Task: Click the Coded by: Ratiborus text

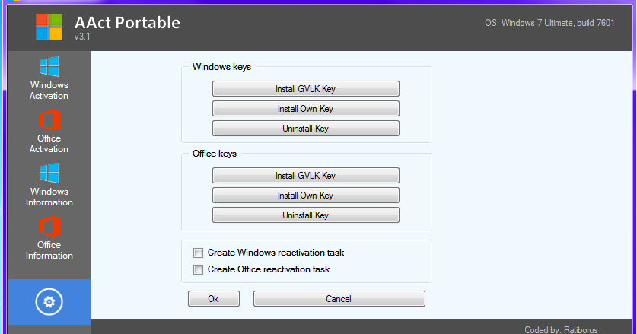Action: (561, 329)
